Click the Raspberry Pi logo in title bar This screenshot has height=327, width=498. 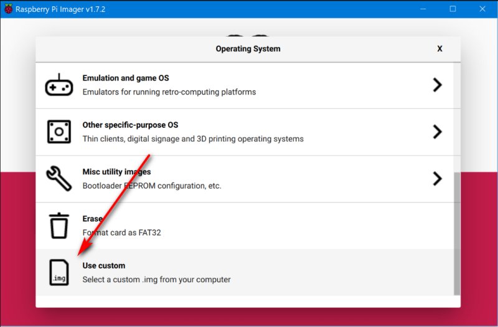[8, 9]
